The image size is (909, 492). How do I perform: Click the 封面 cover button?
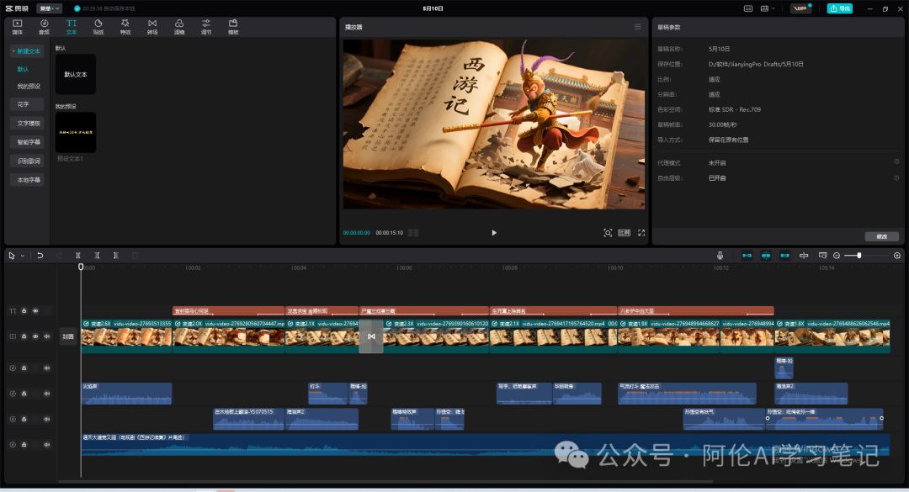coord(68,336)
